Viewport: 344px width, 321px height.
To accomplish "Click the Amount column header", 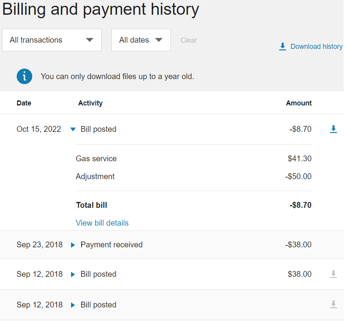I will 299,103.
